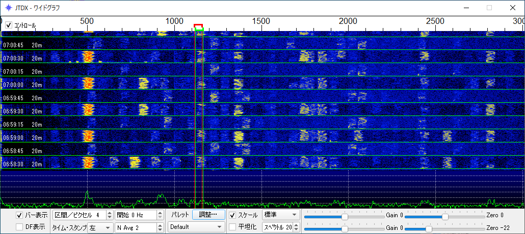This screenshot has height=234, width=525.
Task: Click the 調整 palette adjust button
Action: click(208, 215)
